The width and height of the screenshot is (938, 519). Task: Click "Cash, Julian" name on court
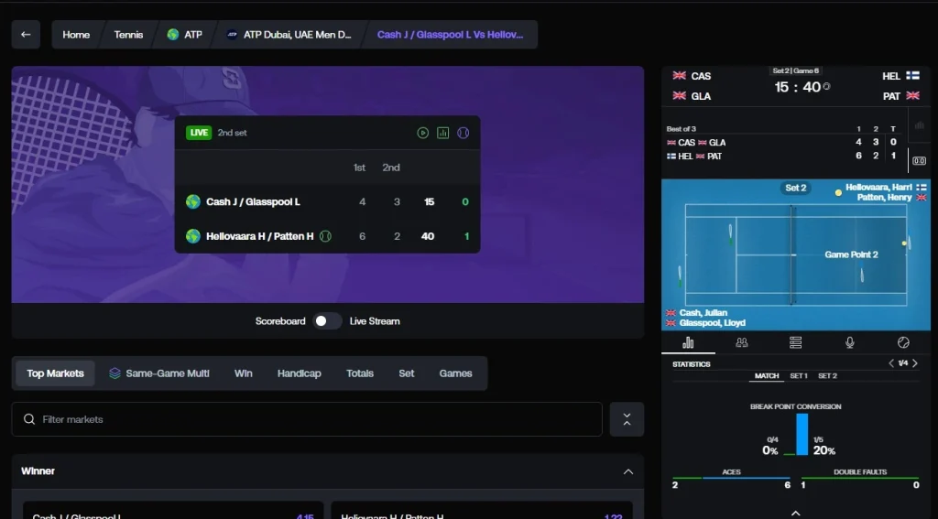click(x=703, y=313)
